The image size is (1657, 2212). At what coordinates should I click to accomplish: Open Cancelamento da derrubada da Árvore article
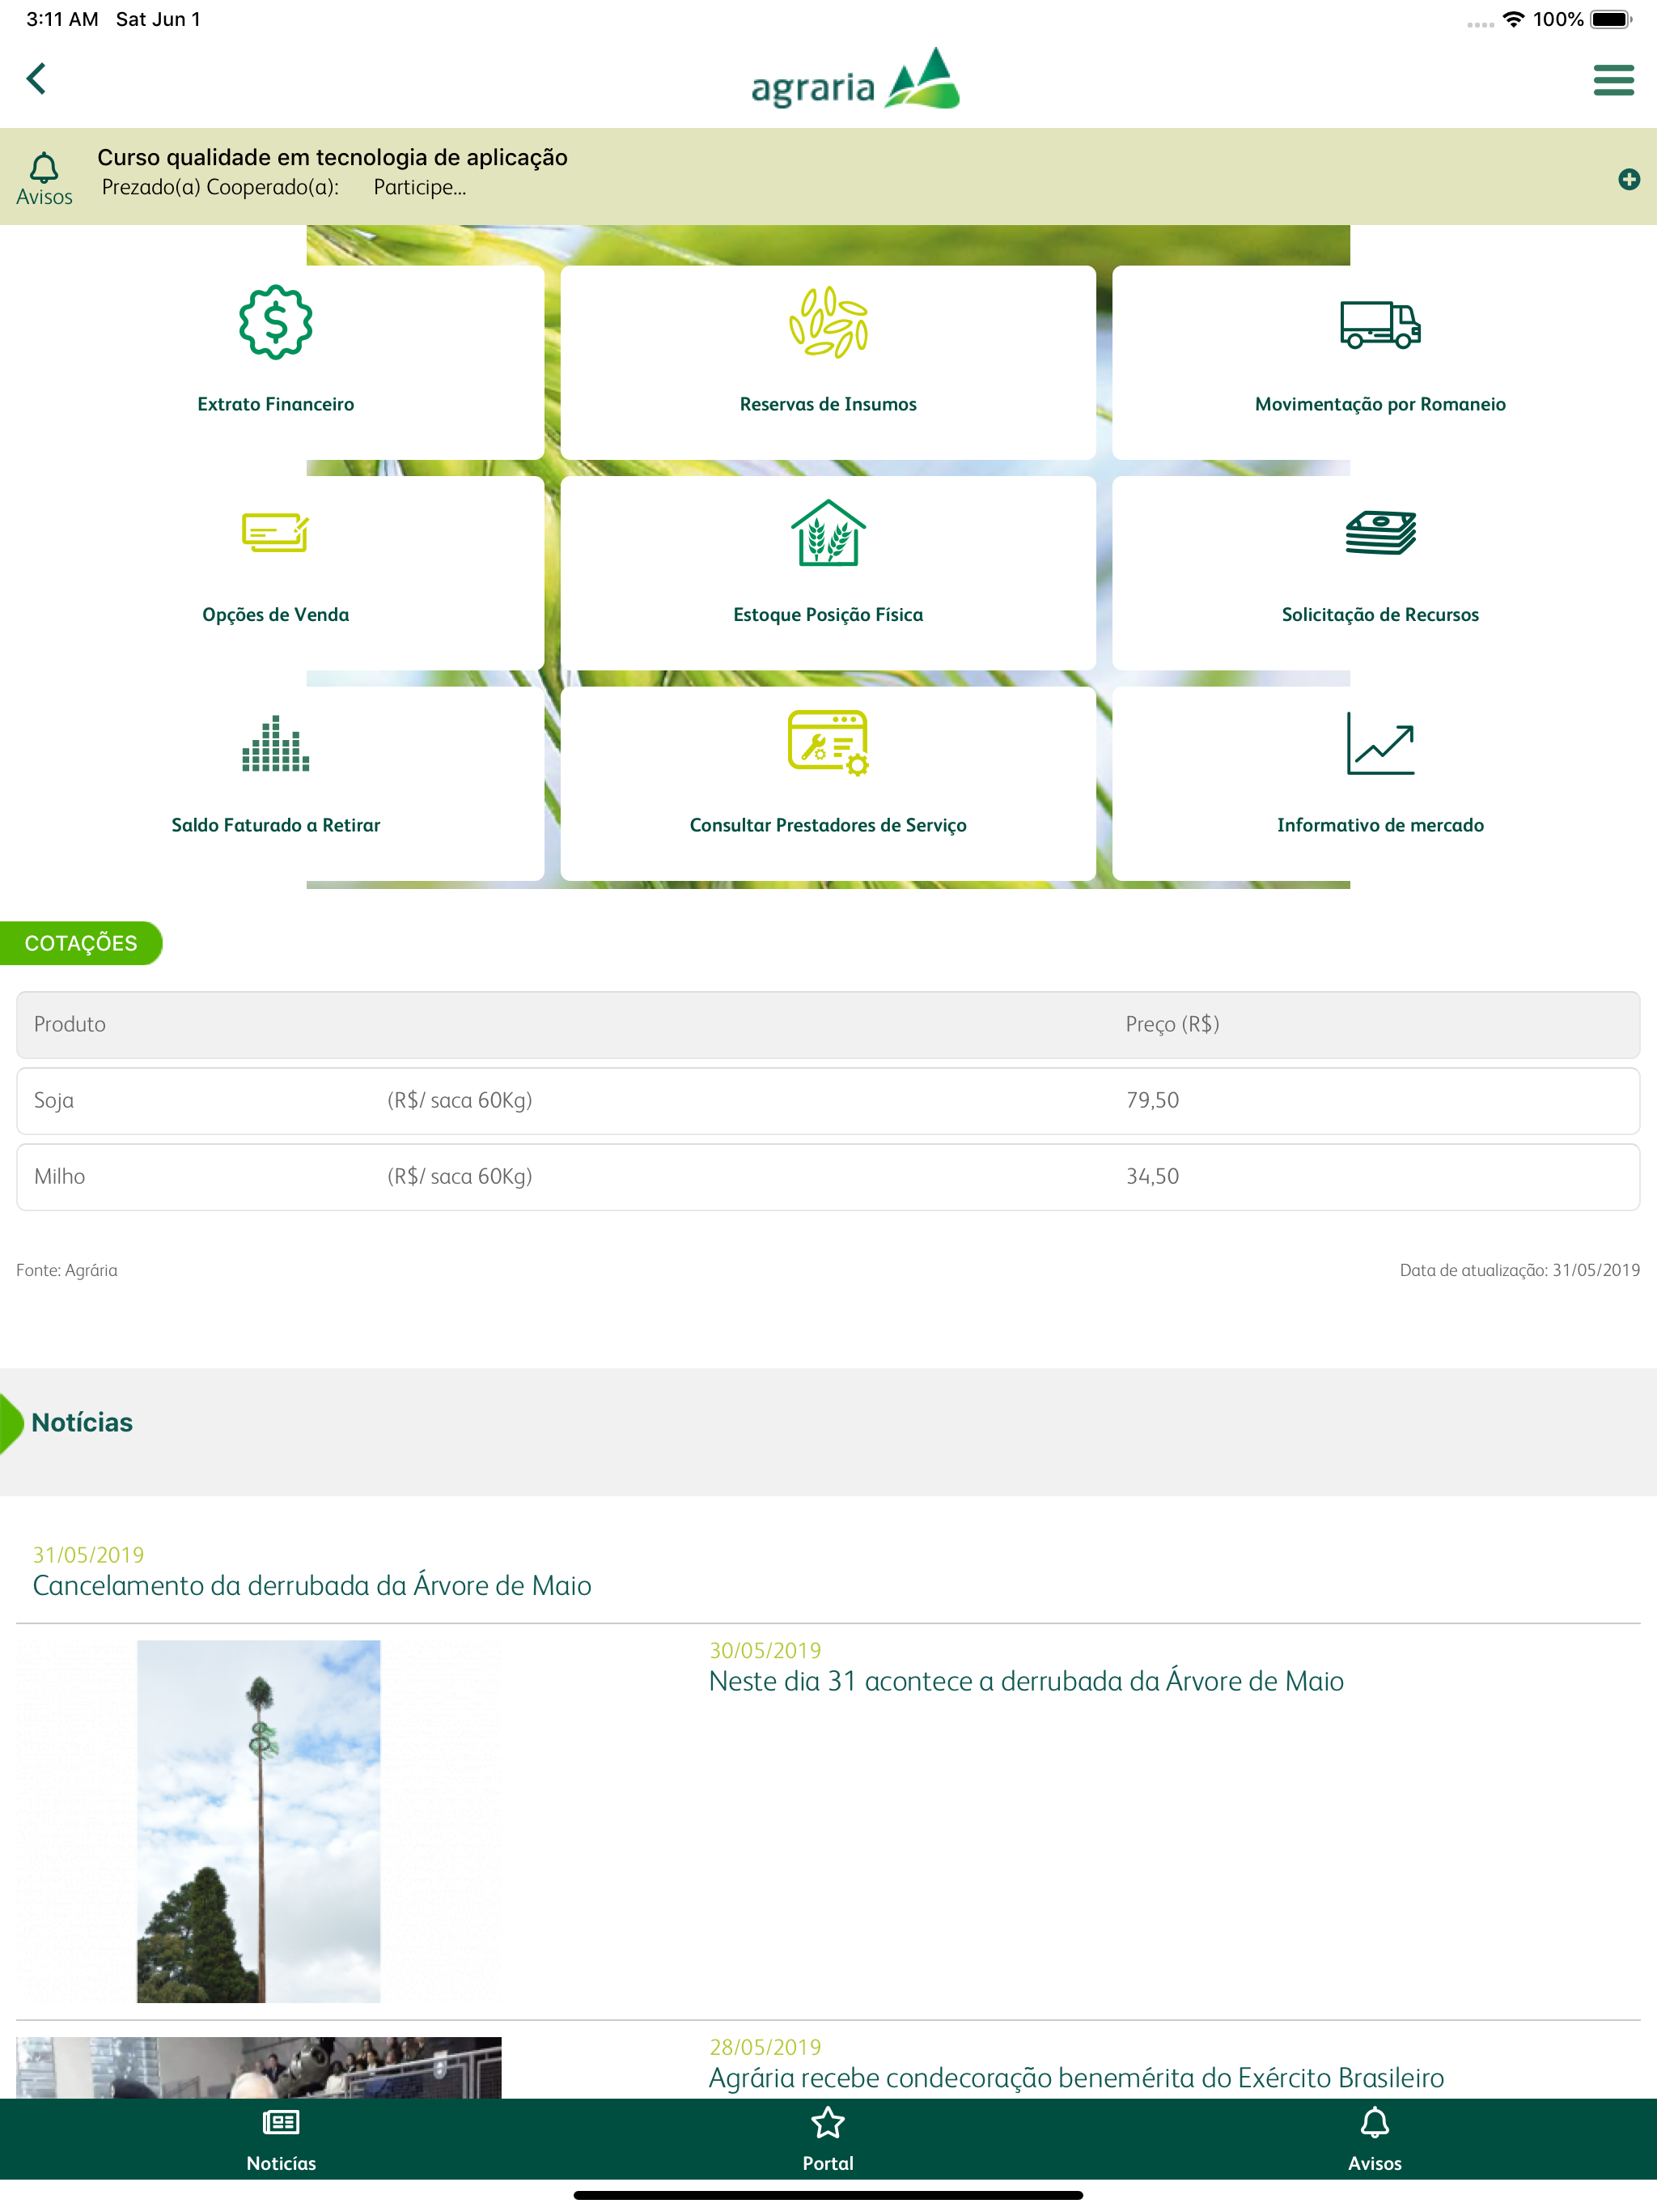311,1585
